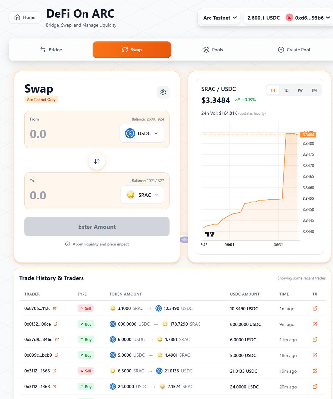Image resolution: width=333 pixels, height=399 pixels.
Task: Click the TOKEN AMOUNT column header
Action: click(x=126, y=294)
